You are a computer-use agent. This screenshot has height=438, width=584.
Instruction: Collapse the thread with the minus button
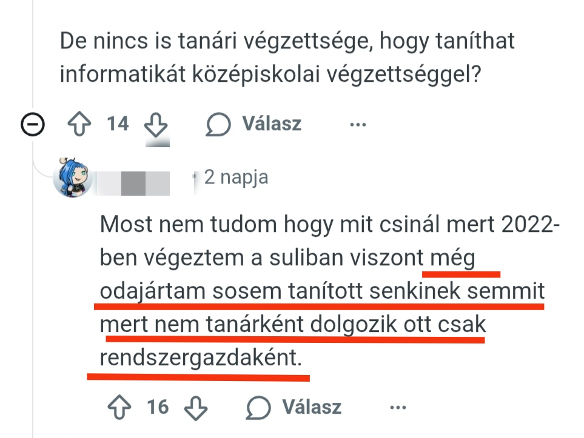coord(32,125)
